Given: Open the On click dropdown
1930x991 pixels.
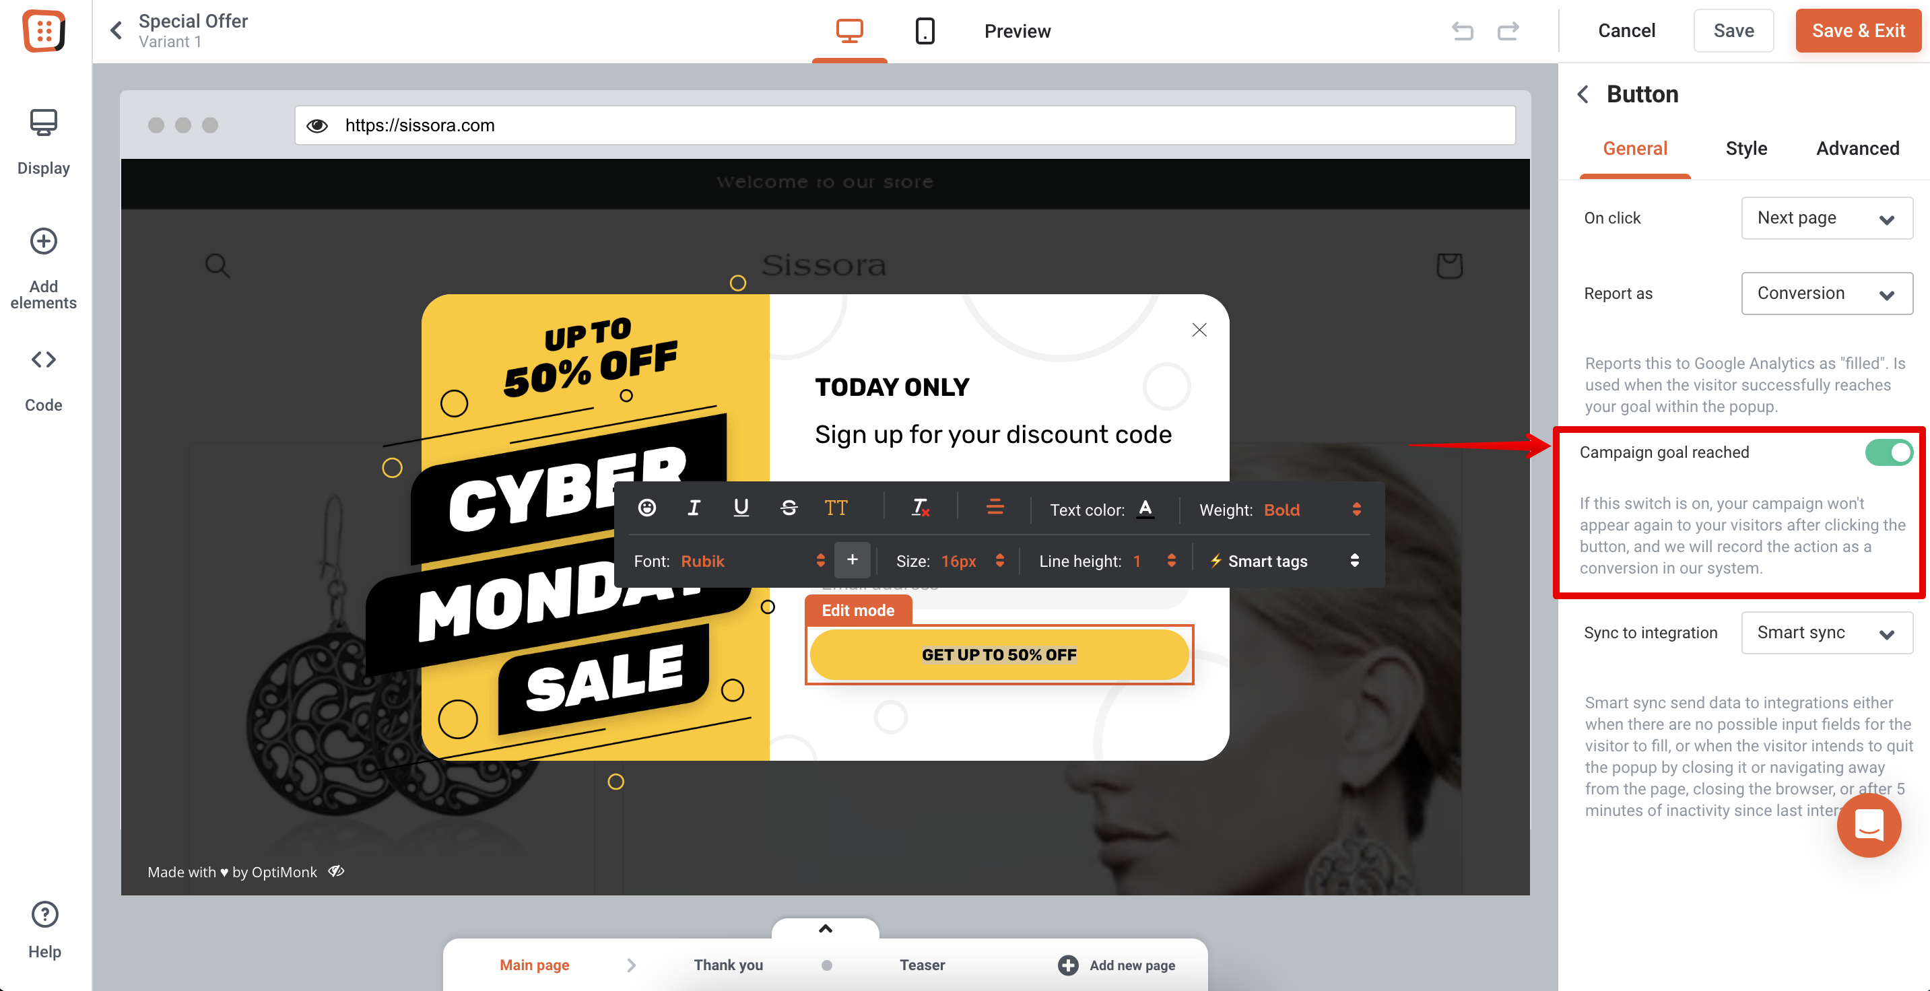Looking at the screenshot, I should (1826, 218).
